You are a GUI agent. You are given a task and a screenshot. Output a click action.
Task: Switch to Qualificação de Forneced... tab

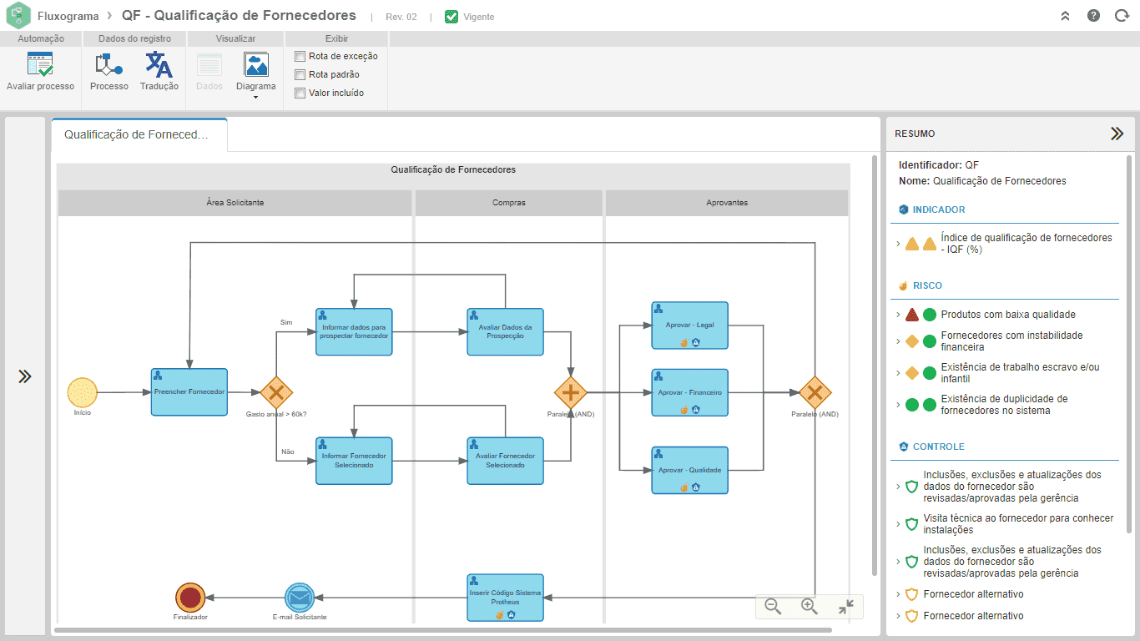click(139, 134)
